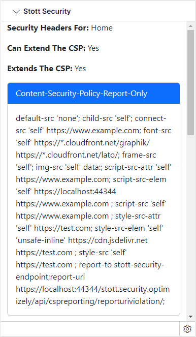Click the vertical scrollbar thumb
The width and height of the screenshot is (196, 337).
click(190, 82)
